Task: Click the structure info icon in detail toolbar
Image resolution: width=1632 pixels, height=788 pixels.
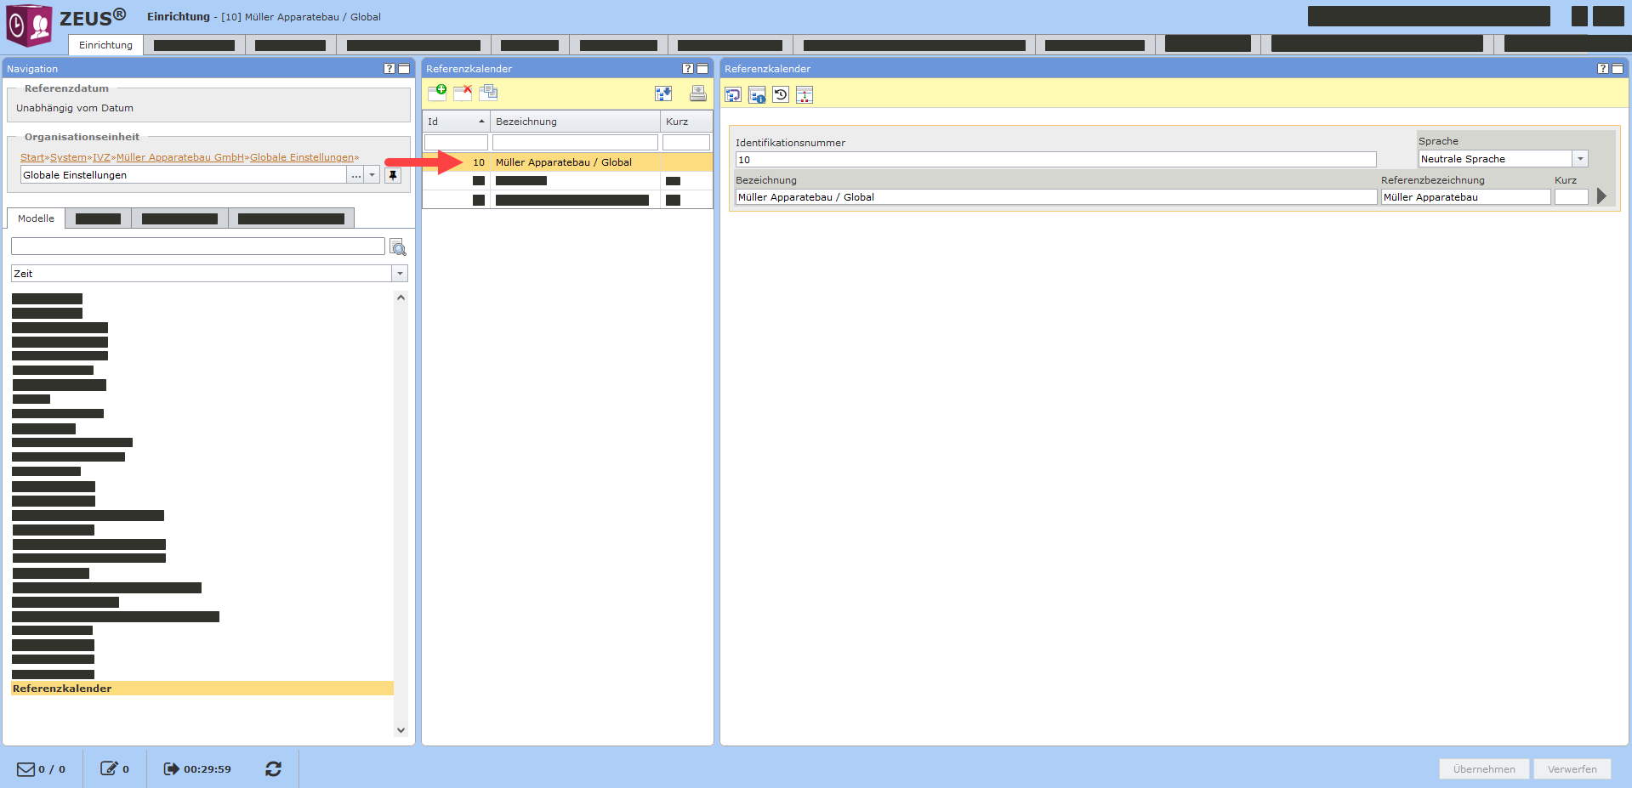Action: click(757, 94)
